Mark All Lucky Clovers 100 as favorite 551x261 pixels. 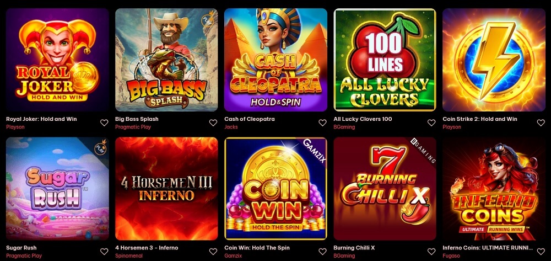[431, 122]
